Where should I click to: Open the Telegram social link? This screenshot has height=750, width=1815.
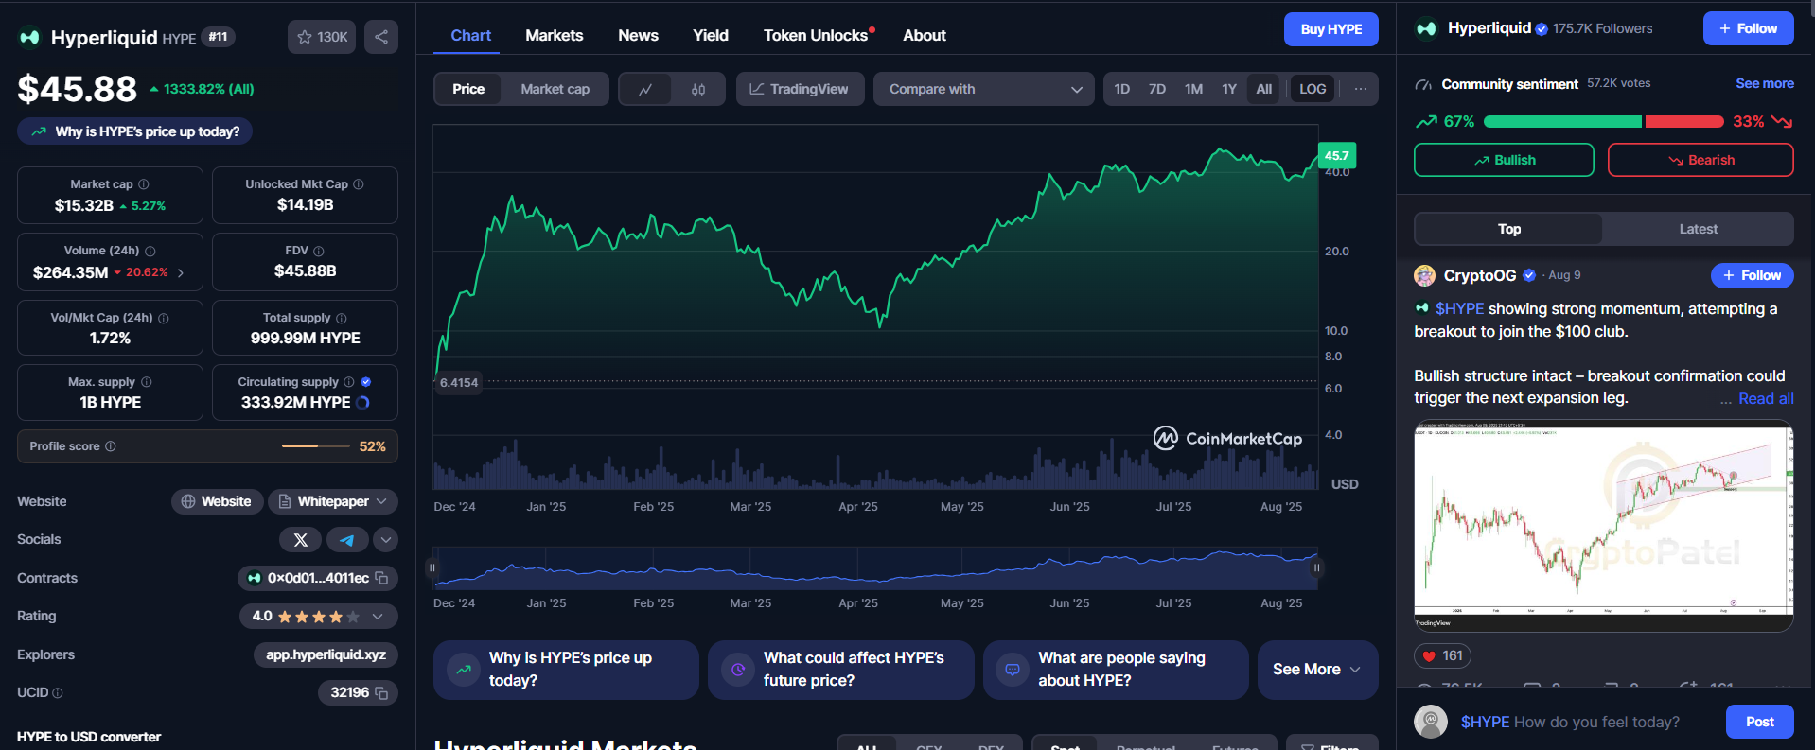pos(347,540)
